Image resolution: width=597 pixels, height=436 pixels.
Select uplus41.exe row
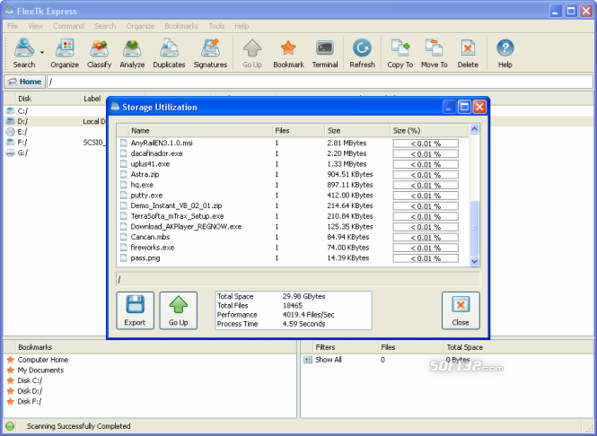pos(293,164)
